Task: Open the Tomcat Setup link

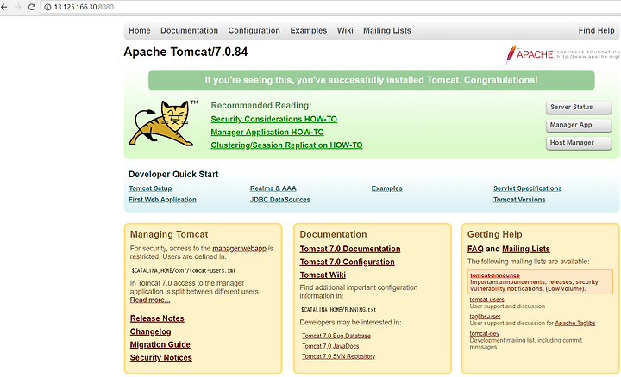Action: coord(150,188)
